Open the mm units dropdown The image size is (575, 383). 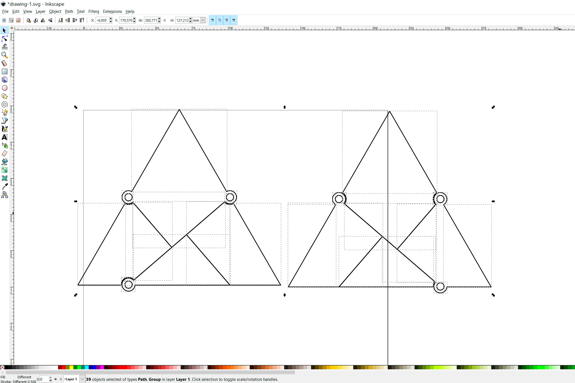(203, 20)
